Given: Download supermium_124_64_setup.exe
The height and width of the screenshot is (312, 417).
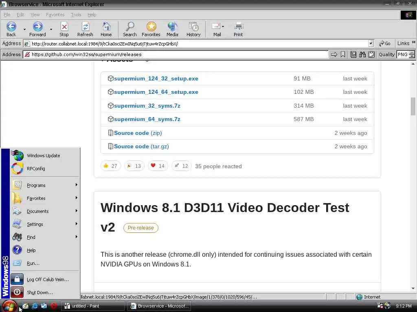Looking at the screenshot, I should tap(156, 92).
